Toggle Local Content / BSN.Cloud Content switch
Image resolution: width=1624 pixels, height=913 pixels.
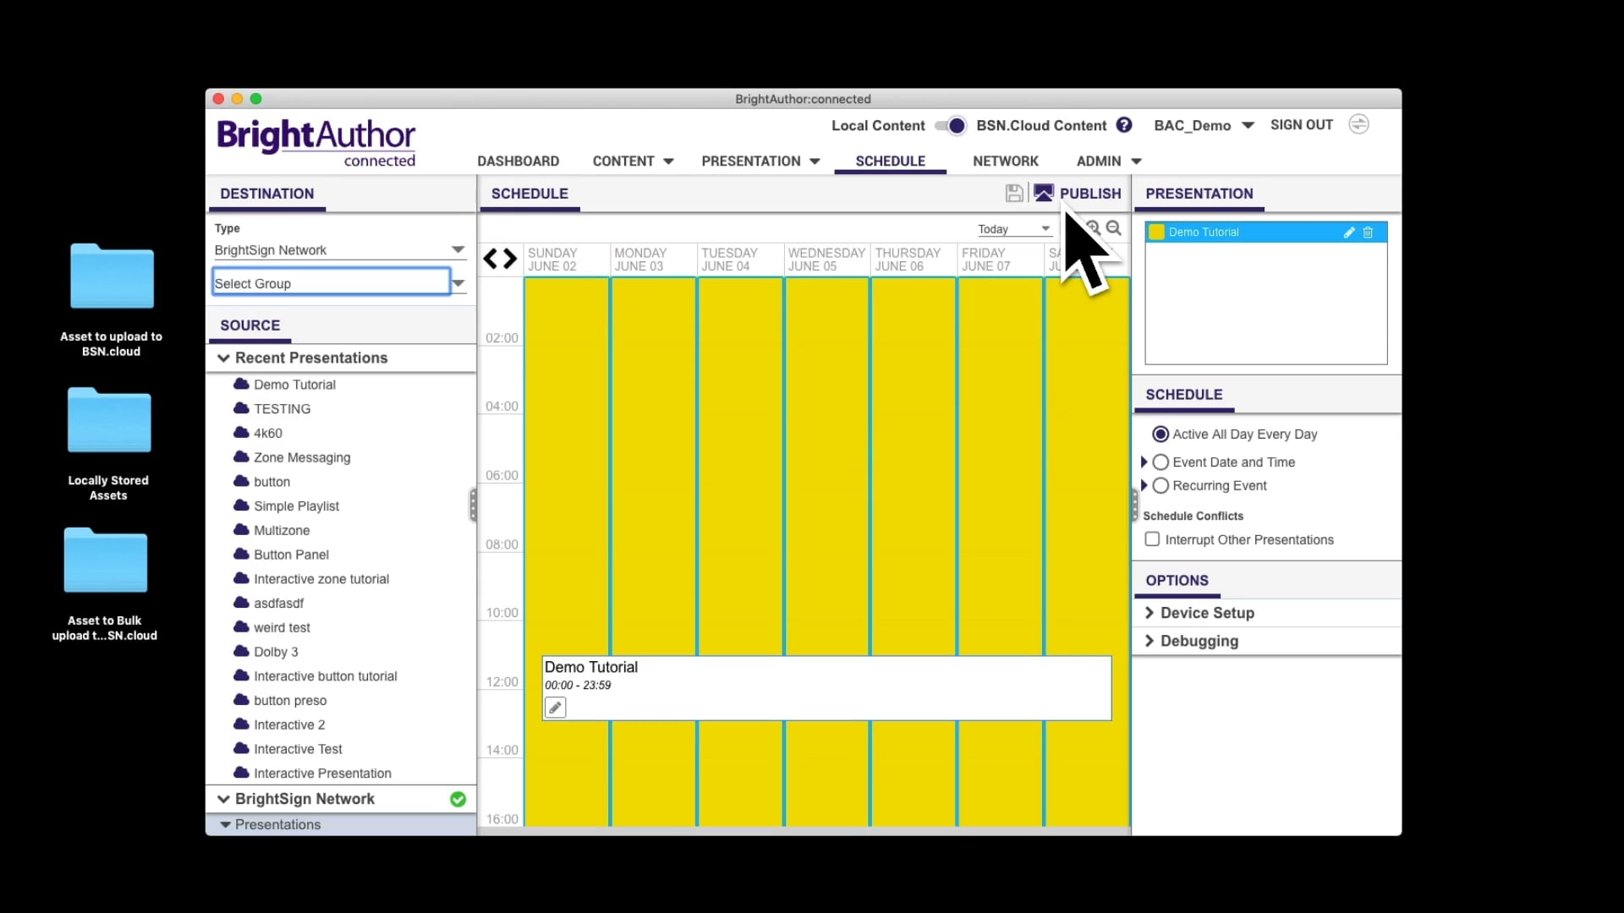[951, 125]
